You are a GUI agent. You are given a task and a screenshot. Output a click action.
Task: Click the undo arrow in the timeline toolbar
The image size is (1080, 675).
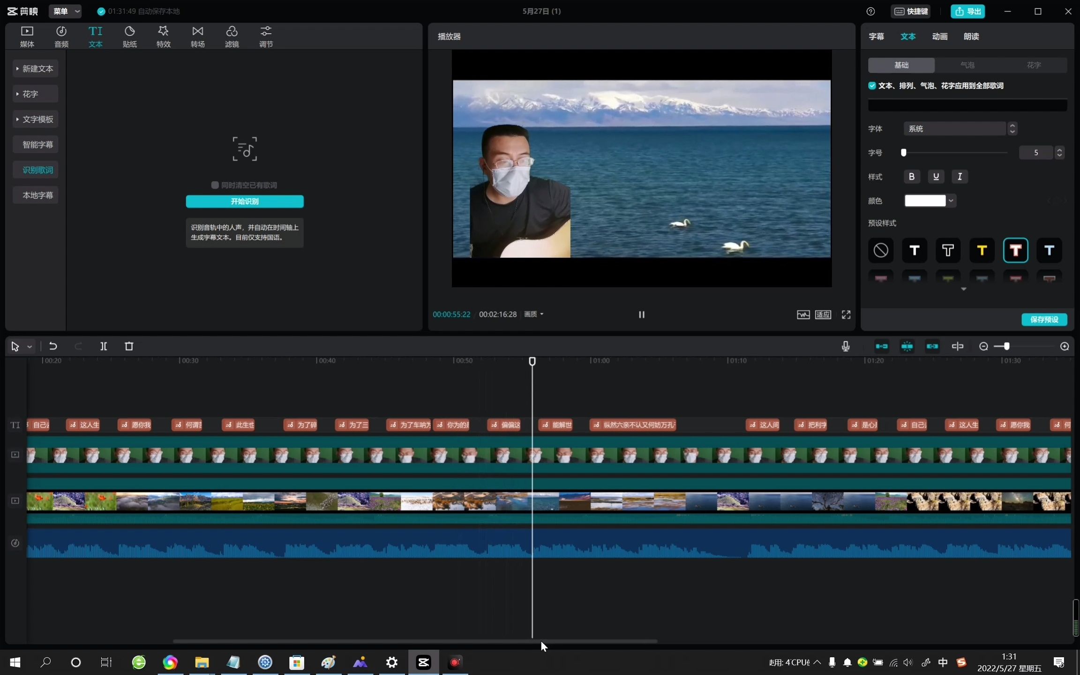click(53, 346)
